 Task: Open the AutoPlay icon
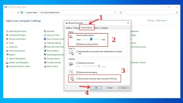click(x=45, y=31)
